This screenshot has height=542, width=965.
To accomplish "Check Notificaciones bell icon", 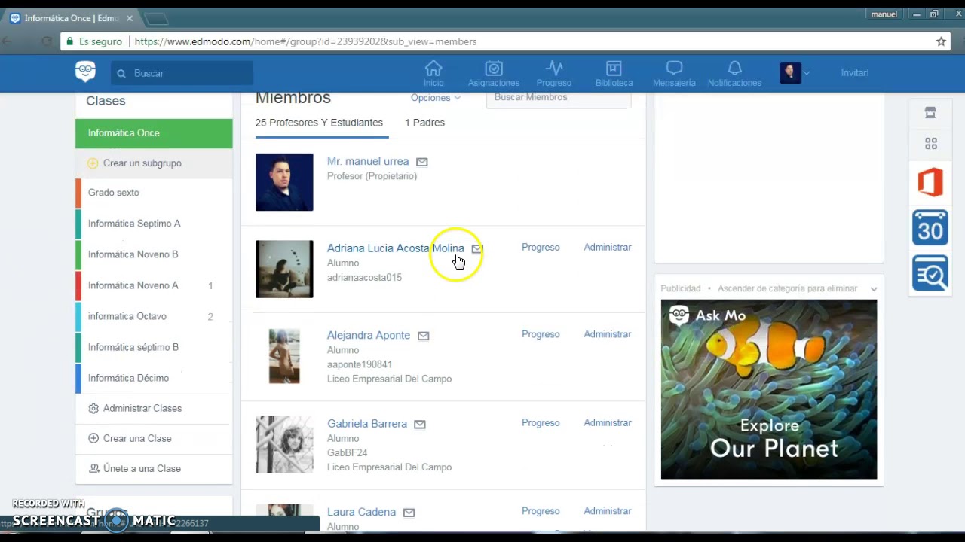I will 734,72.
